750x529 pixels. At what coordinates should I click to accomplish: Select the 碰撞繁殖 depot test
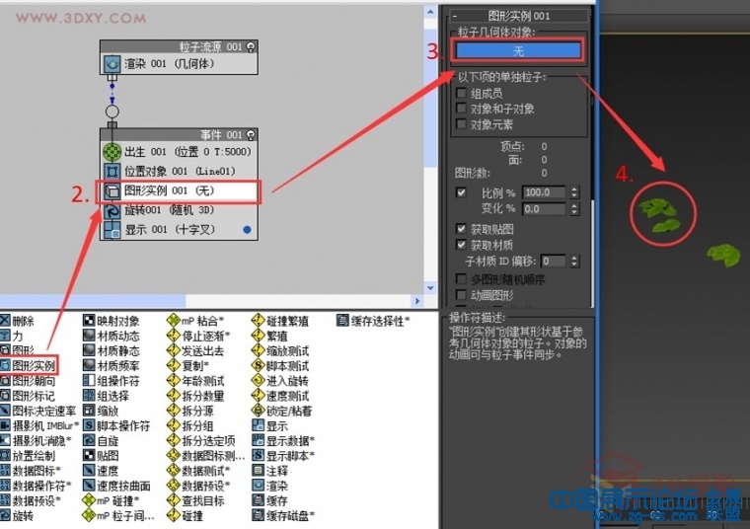coord(280,321)
